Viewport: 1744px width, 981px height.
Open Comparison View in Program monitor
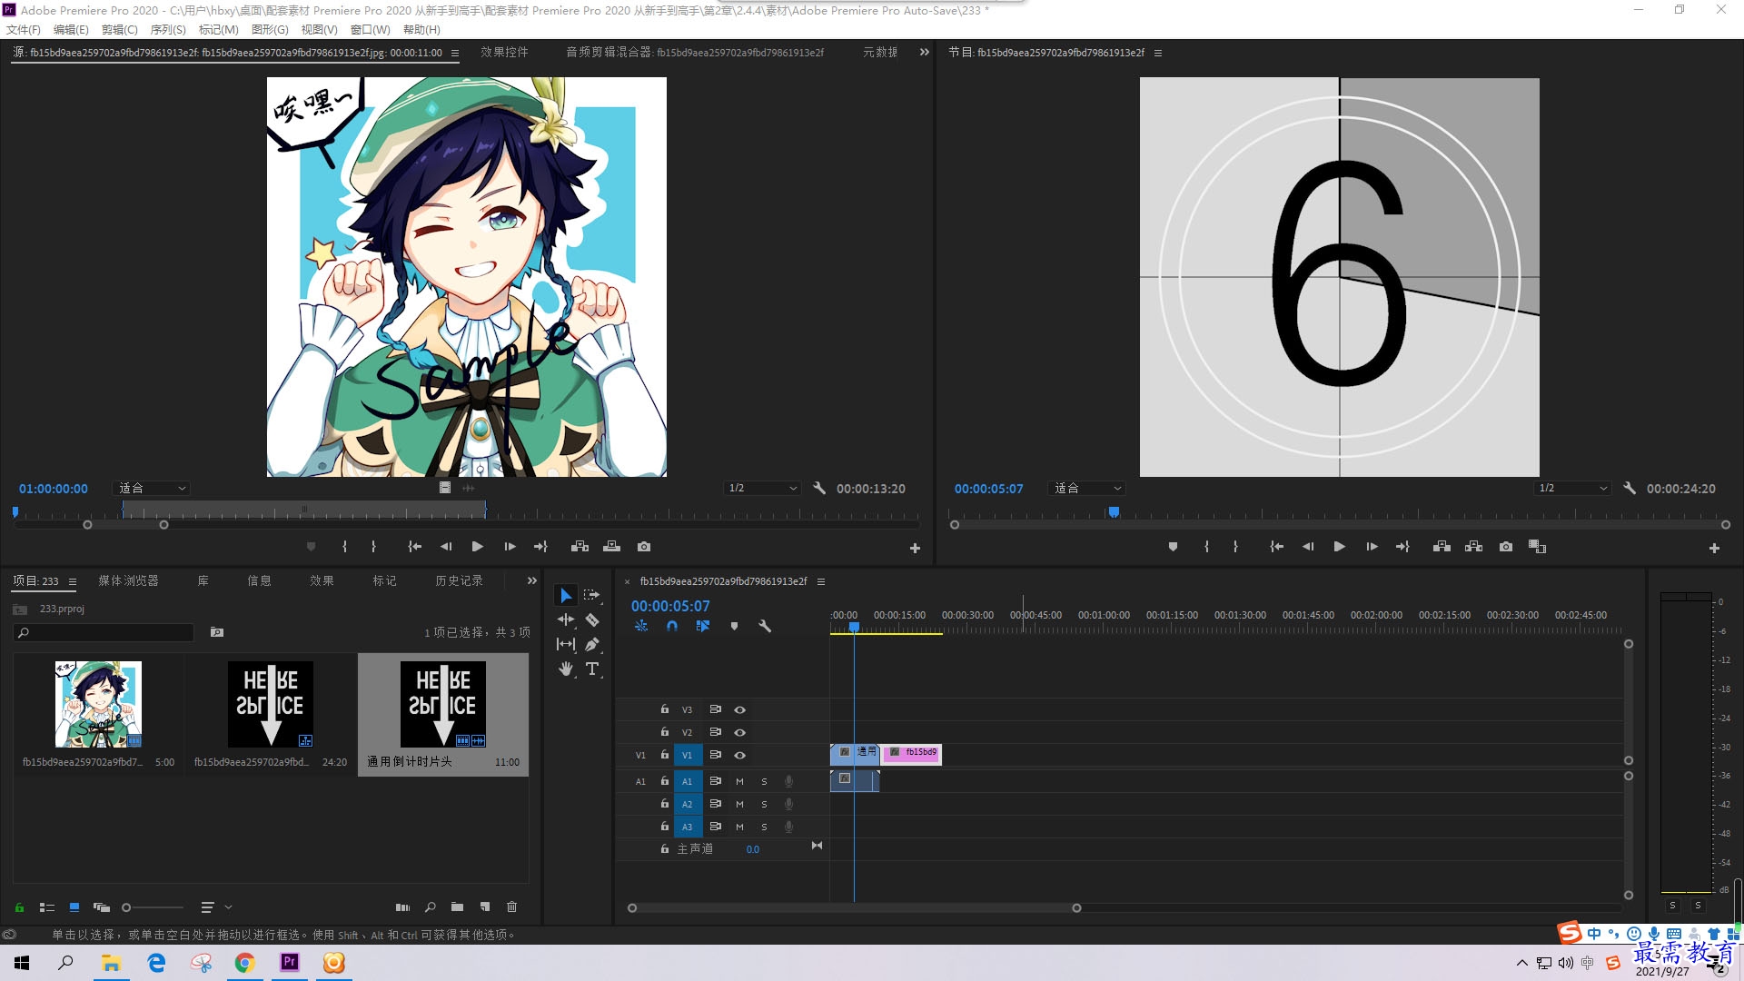(1537, 547)
